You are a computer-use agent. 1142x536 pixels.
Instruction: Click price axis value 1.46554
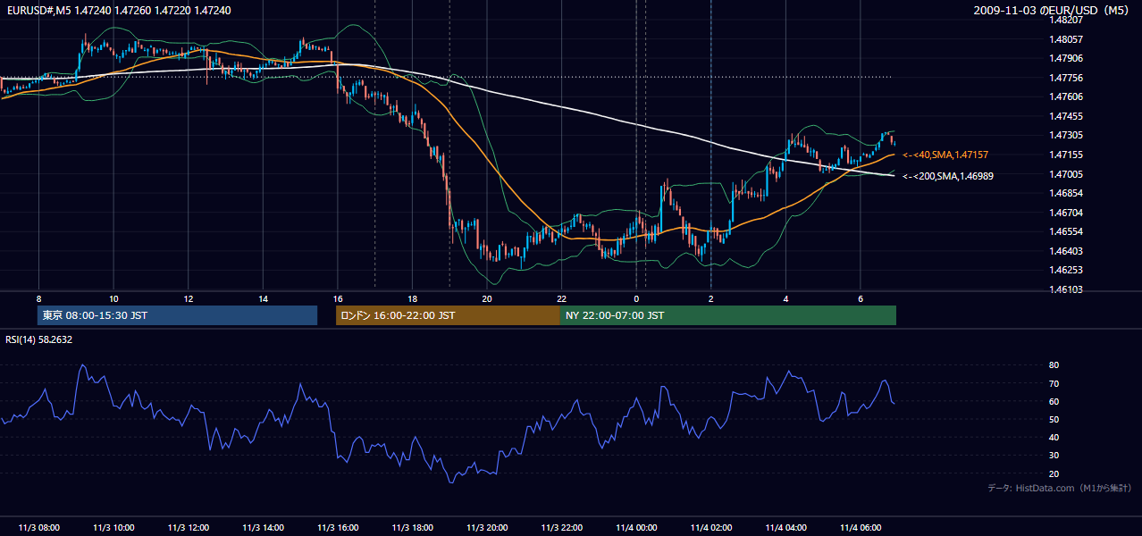[1067, 231]
